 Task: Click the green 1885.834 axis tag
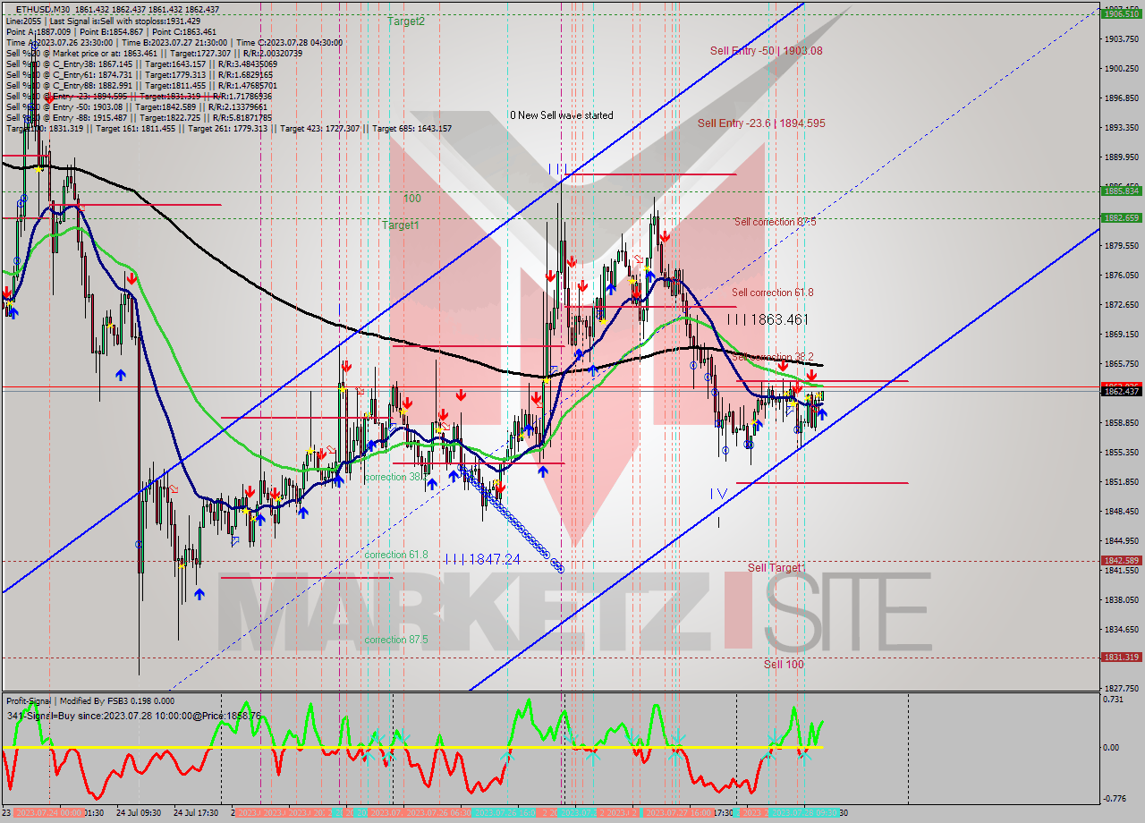pyautogui.click(x=1120, y=191)
